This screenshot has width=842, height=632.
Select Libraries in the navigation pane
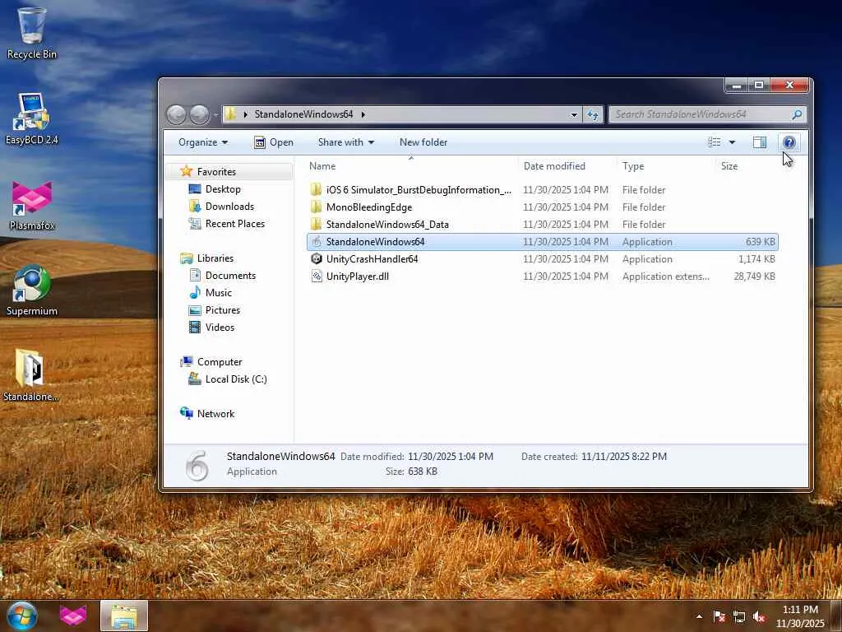215,258
